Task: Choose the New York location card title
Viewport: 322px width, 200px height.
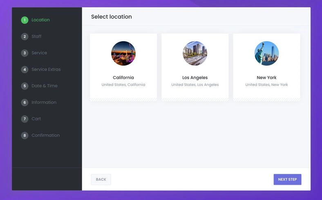Action: coord(266,77)
